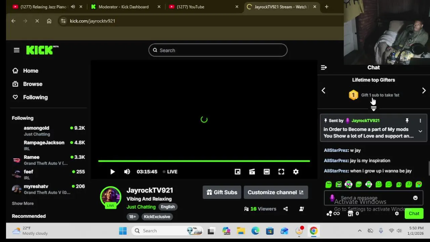Open feef followed channel

point(48,174)
